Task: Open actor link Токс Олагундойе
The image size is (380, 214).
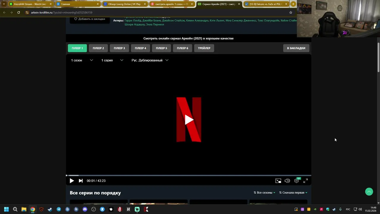Action: click(268, 21)
